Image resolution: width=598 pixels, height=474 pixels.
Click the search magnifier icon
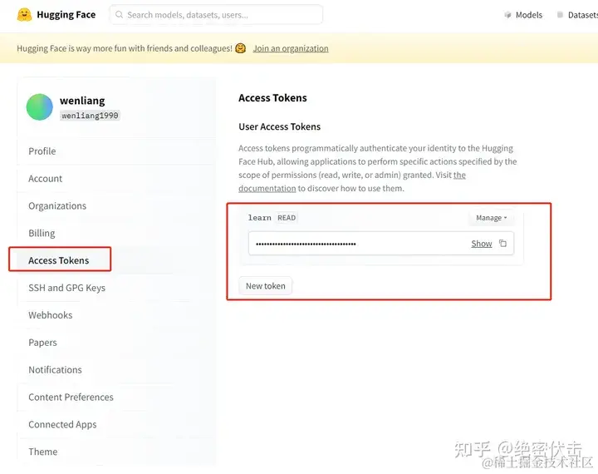pyautogui.click(x=120, y=15)
